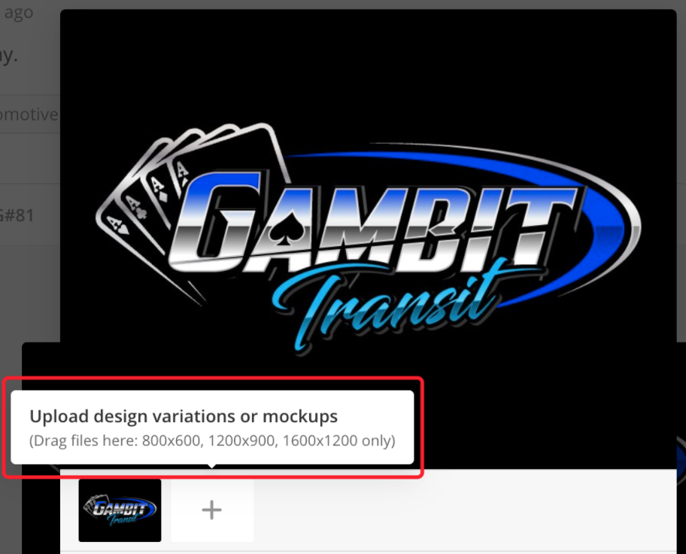Select the Gambit Transit thumbnail
This screenshot has width=686, height=554.
pos(120,510)
